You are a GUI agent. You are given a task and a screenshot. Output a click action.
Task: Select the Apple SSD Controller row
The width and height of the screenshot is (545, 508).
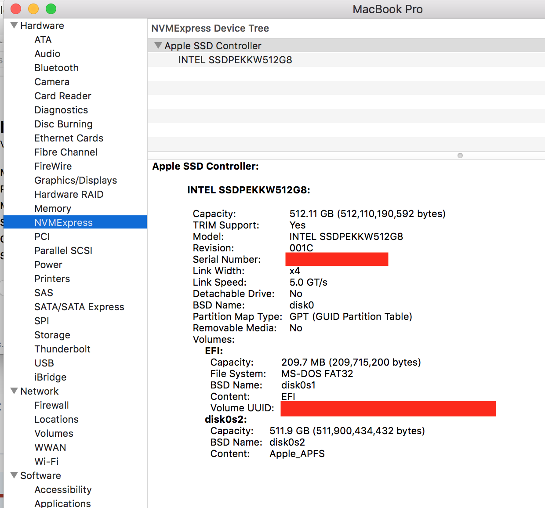pyautogui.click(x=346, y=46)
